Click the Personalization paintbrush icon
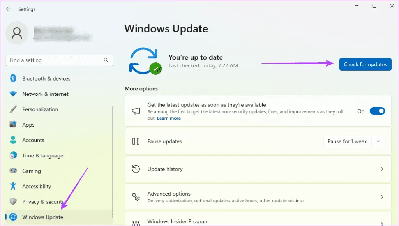 point(13,109)
